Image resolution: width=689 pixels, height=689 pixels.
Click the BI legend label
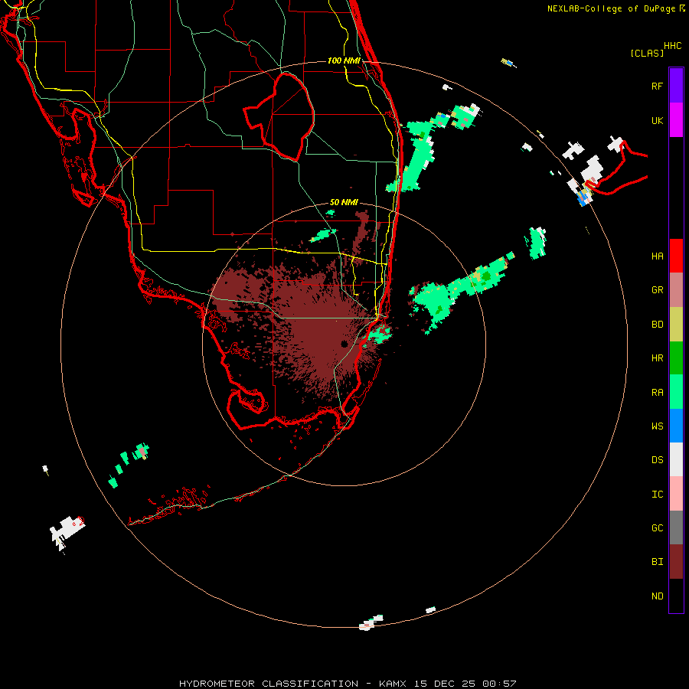point(657,562)
